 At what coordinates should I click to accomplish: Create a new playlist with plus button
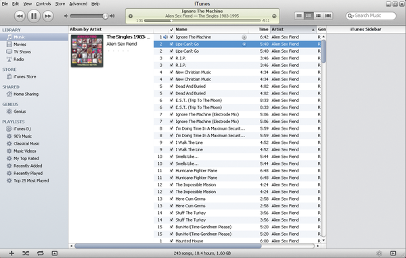tap(12, 253)
